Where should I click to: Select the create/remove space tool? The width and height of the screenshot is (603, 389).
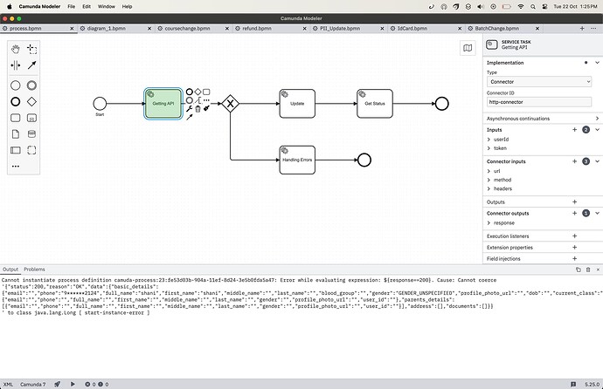pyautogui.click(x=16, y=65)
